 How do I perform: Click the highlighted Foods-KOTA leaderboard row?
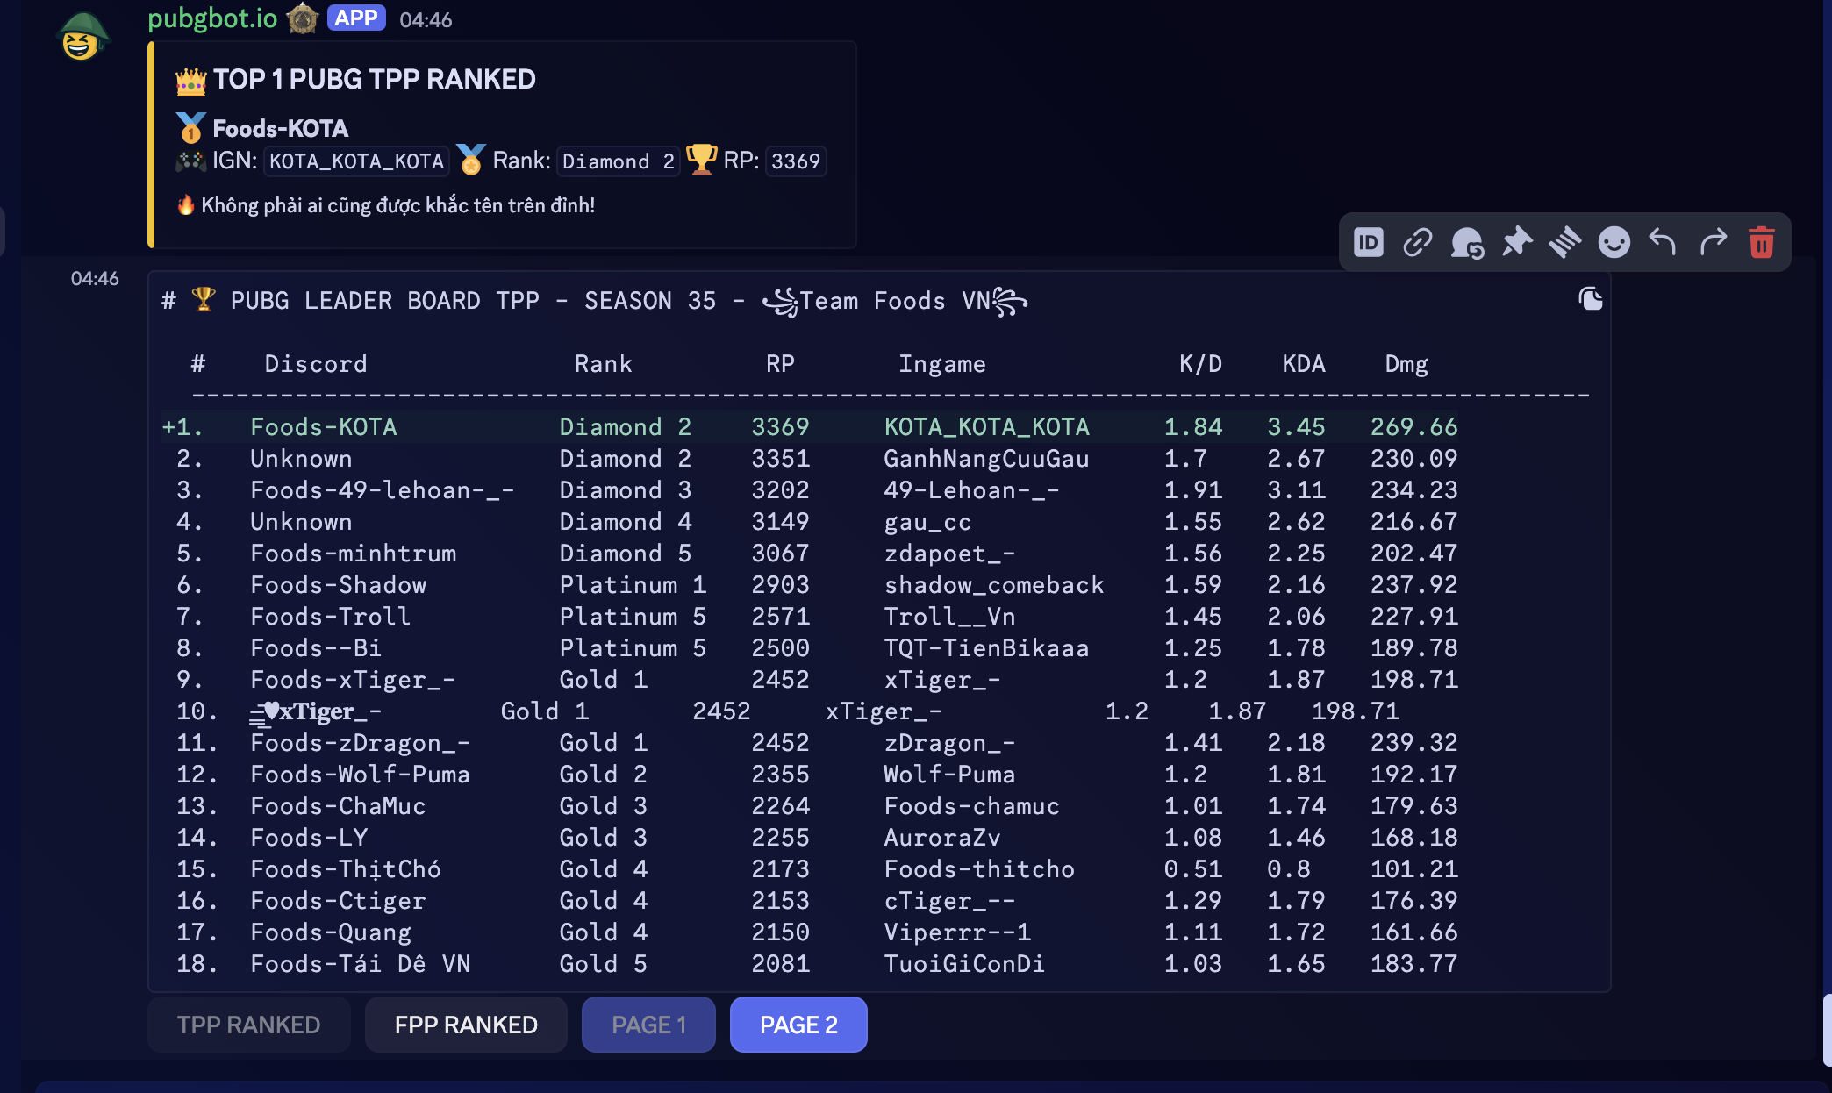coord(614,426)
